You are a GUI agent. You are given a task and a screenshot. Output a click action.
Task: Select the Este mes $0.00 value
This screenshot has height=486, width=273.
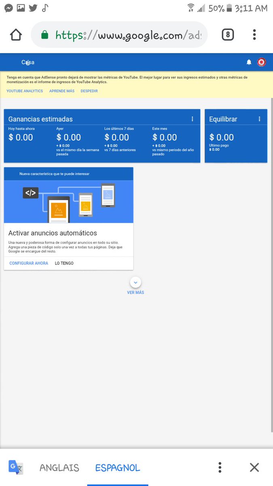pos(165,137)
